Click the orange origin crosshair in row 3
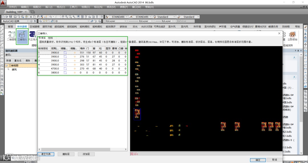Screen dimensions: 308x163 tap(75, 61)
